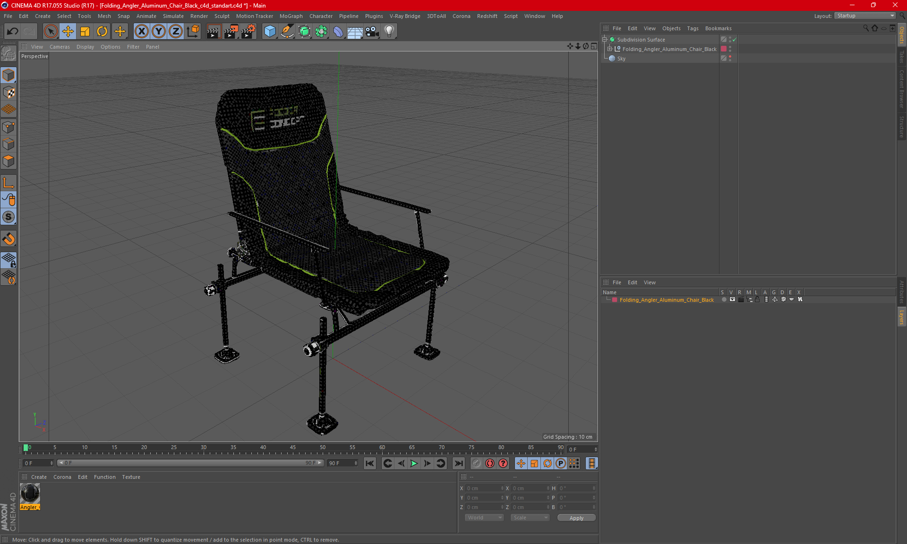907x544 pixels.
Task: Toggle layer visibility eye for chair layer
Action: pyautogui.click(x=732, y=299)
